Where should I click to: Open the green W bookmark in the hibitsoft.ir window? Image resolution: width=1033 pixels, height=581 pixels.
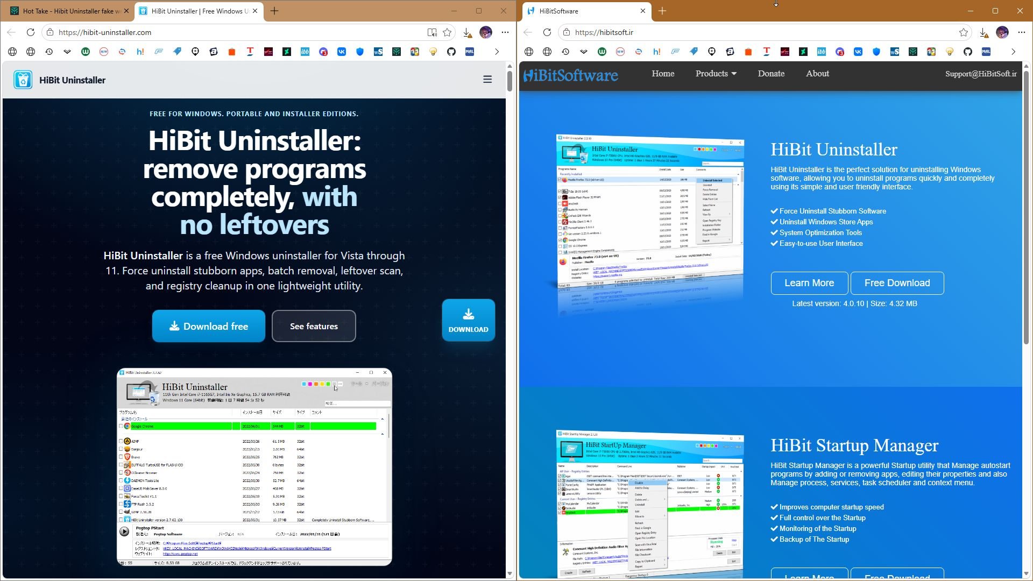(x=602, y=52)
